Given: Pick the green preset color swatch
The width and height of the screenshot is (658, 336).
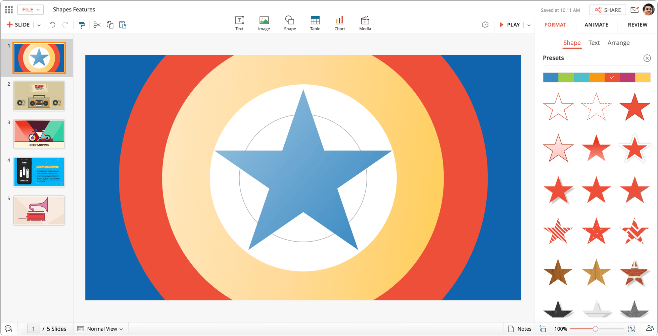Looking at the screenshot, I should 566,77.
